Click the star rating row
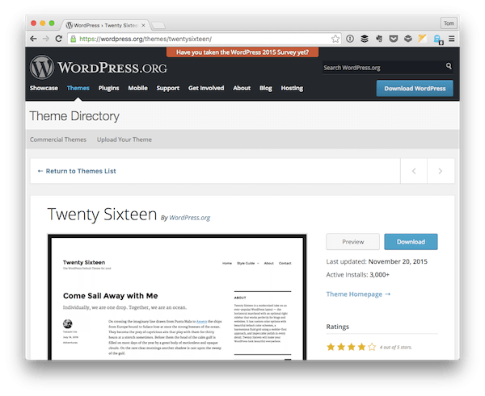The width and height of the screenshot is (485, 396). (x=352, y=347)
